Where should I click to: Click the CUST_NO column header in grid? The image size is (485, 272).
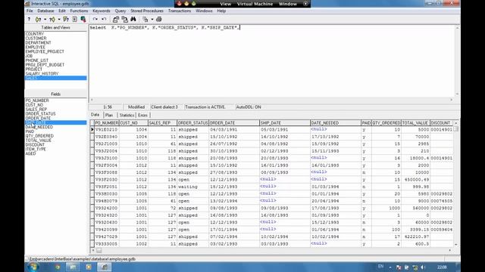point(133,122)
